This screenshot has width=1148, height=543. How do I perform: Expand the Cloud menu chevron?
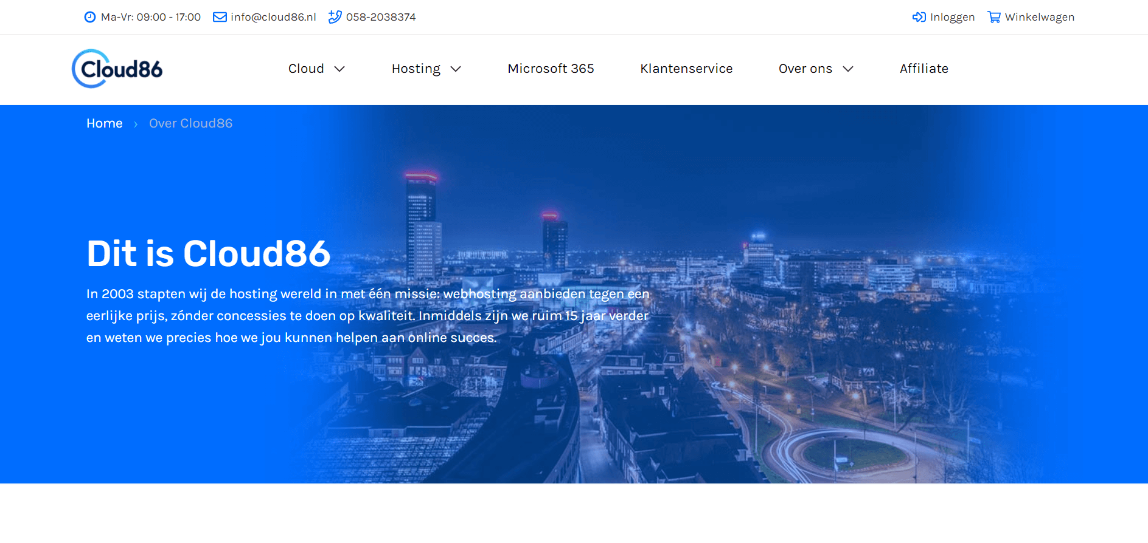pos(339,69)
